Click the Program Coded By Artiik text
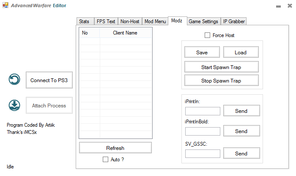The height and width of the screenshot is (176, 296). pos(31,125)
